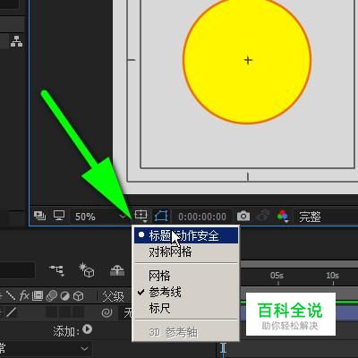Screen dimensions: 358x358
Task: Click the quality column header icon
Action: pyautogui.click(x=11, y=295)
